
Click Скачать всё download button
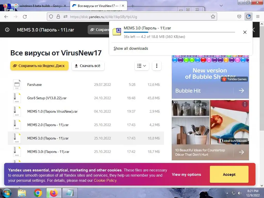click(x=88, y=66)
